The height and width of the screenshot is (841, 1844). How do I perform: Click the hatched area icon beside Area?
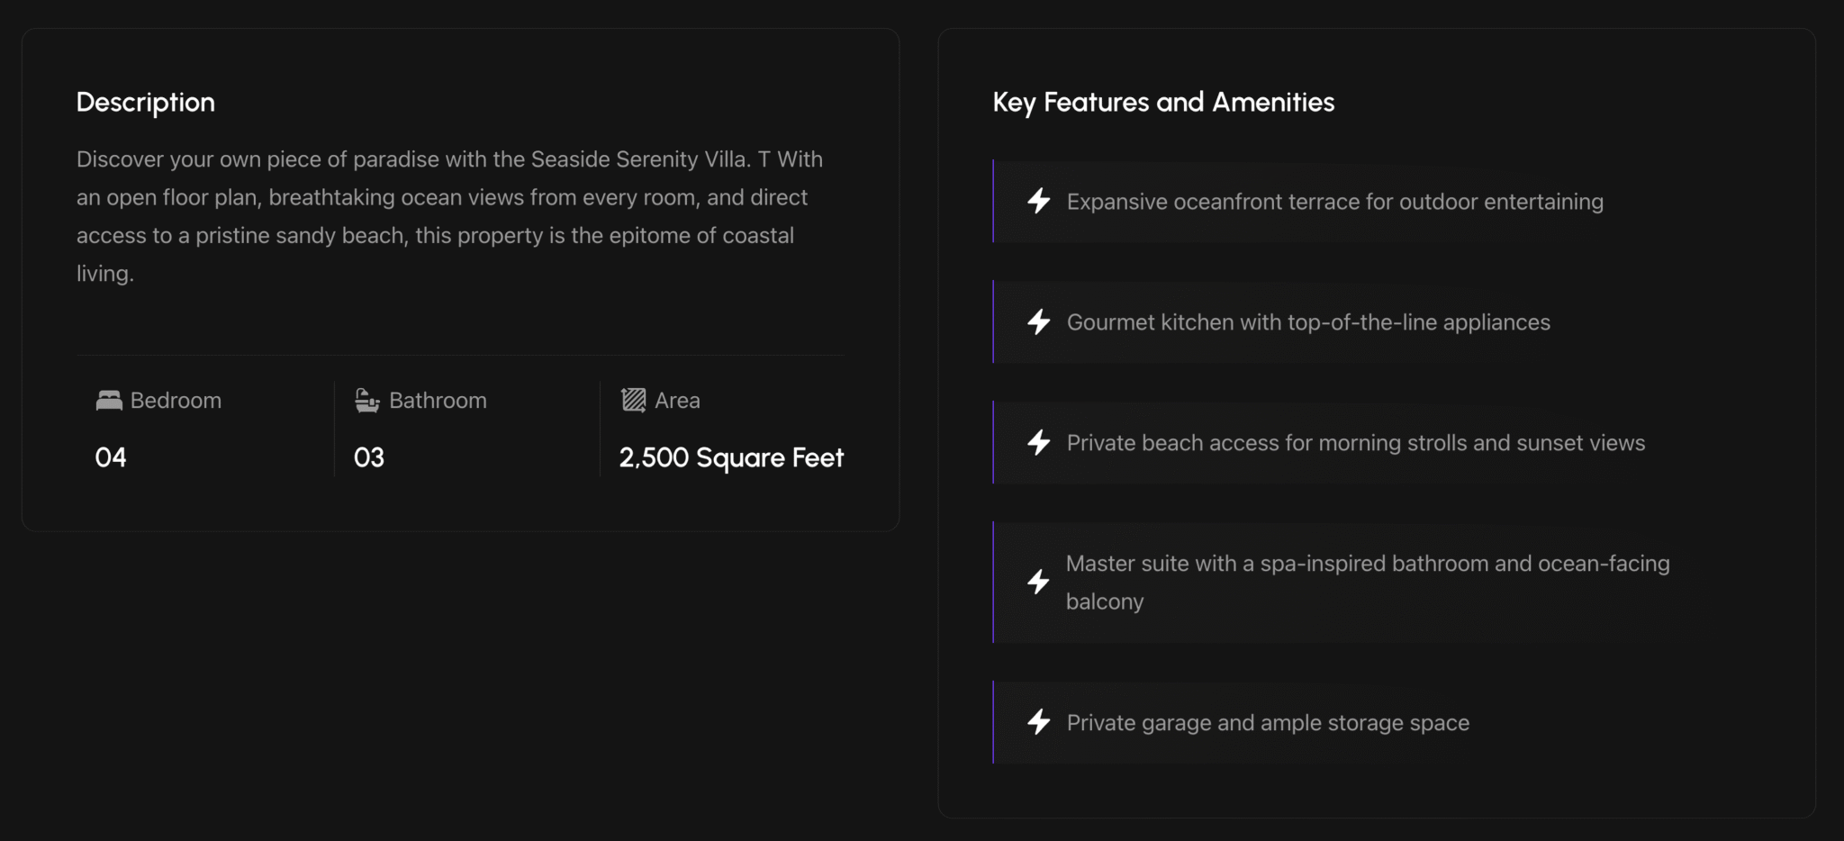pyautogui.click(x=634, y=401)
